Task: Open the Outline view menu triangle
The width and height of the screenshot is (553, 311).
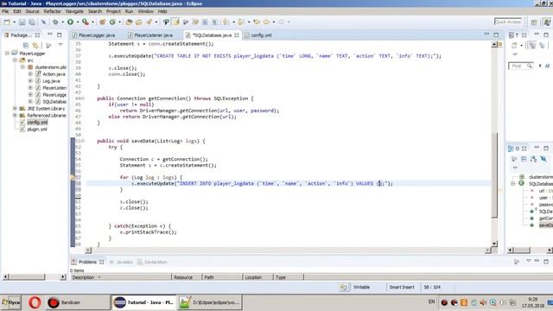Action: (x=515, y=168)
